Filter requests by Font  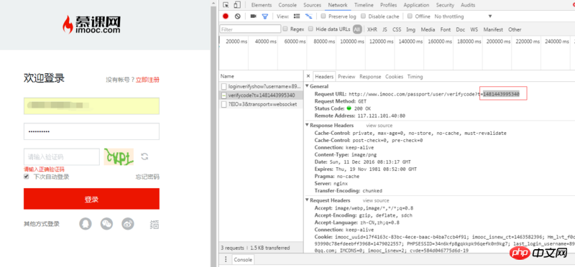[x=446, y=29]
